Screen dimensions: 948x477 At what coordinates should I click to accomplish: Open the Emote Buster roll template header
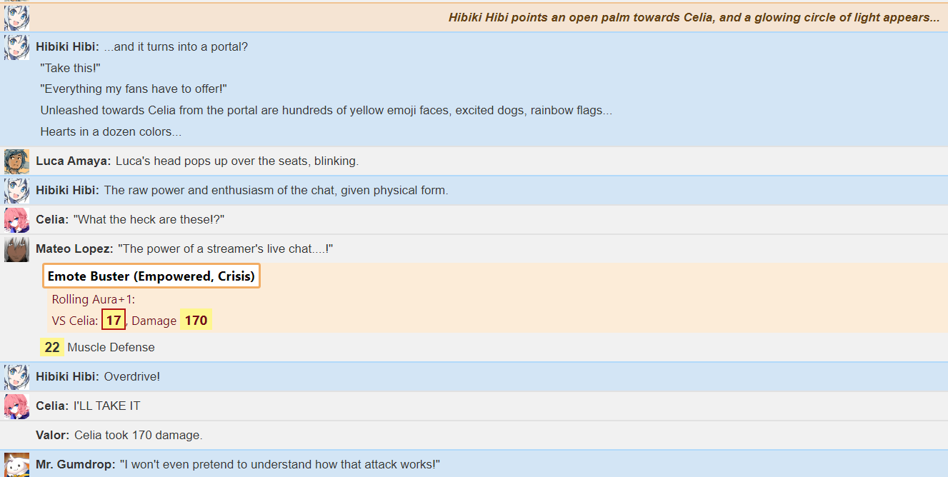pos(151,276)
